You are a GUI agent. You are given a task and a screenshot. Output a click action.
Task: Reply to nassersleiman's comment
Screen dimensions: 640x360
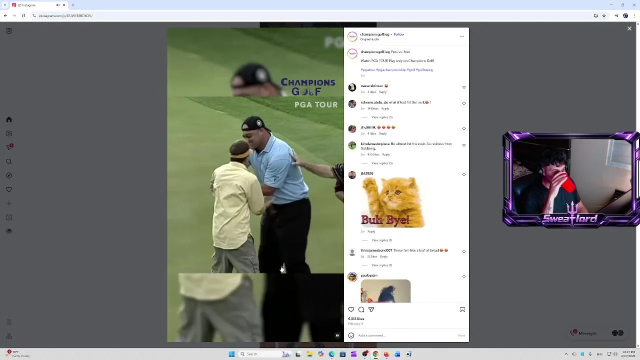click(x=382, y=92)
